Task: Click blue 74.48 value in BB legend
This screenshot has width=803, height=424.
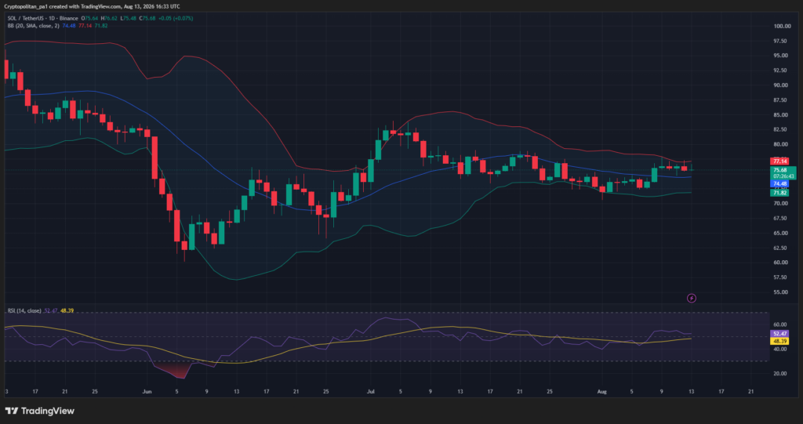Action: 69,26
